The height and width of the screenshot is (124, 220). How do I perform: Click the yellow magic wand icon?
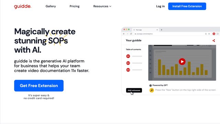[152, 90]
